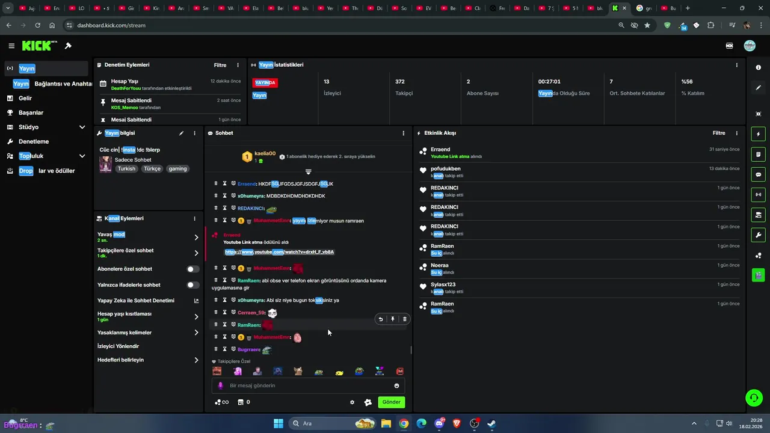Viewport: 770px width, 433px height.
Task: Click the purple microphone icon in chat box
Action: tap(220, 386)
